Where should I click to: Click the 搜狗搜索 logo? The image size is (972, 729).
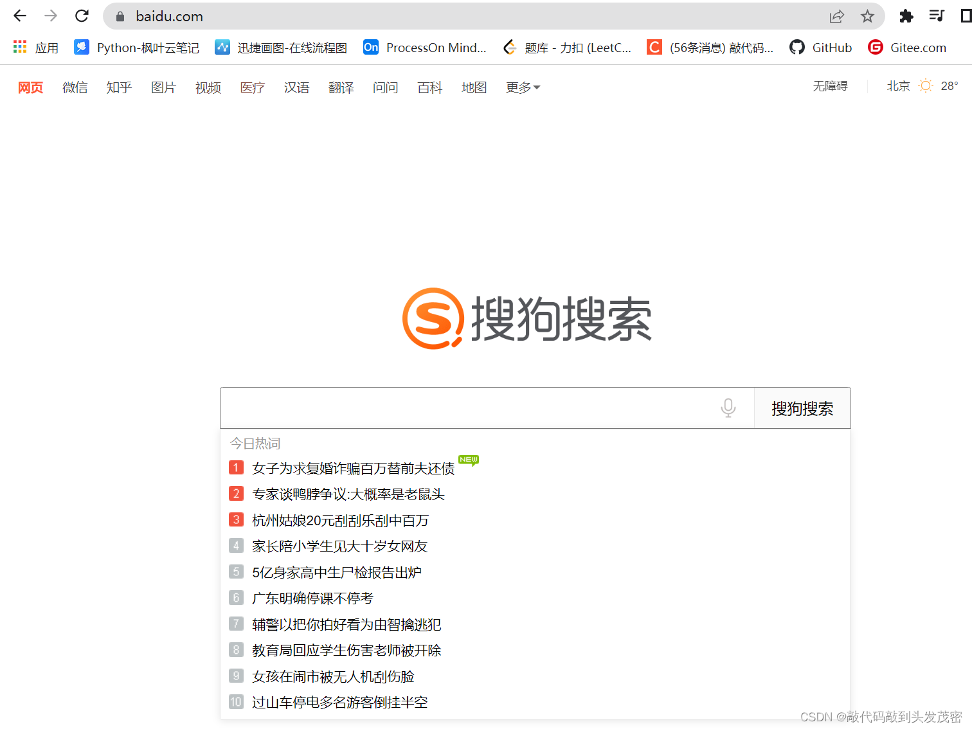[x=527, y=319]
